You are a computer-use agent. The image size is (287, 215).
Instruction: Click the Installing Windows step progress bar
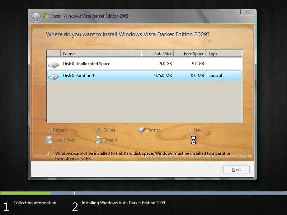tap(181, 193)
